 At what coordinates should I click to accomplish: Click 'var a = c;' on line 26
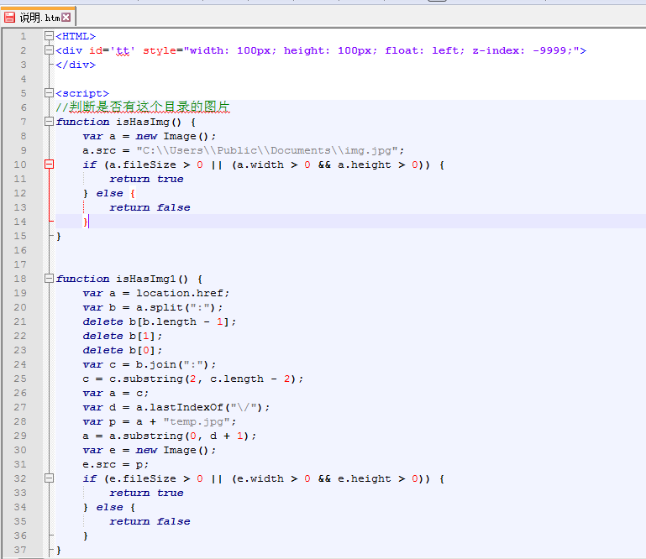click(115, 394)
